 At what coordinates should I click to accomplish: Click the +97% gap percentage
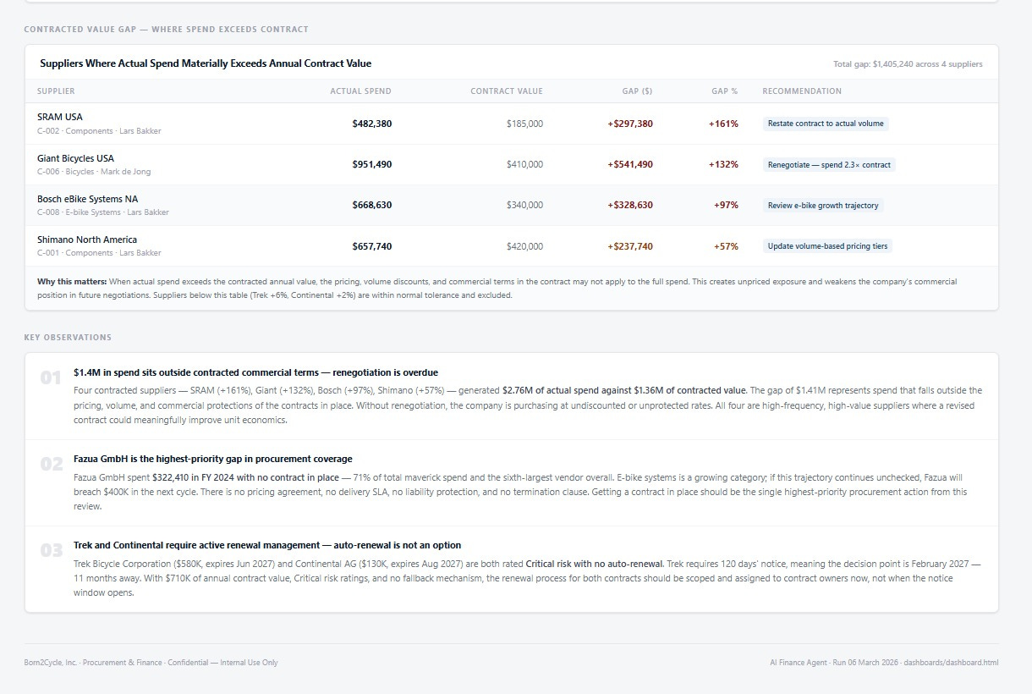[x=726, y=205]
